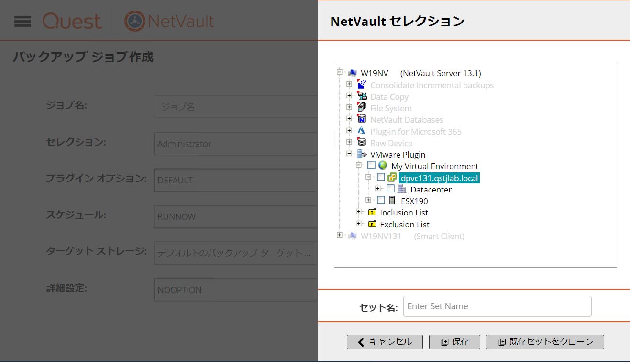Image resolution: width=630 pixels, height=362 pixels.
Task: Select the dpvc131.qstjlab.local tree label
Action: (440, 178)
